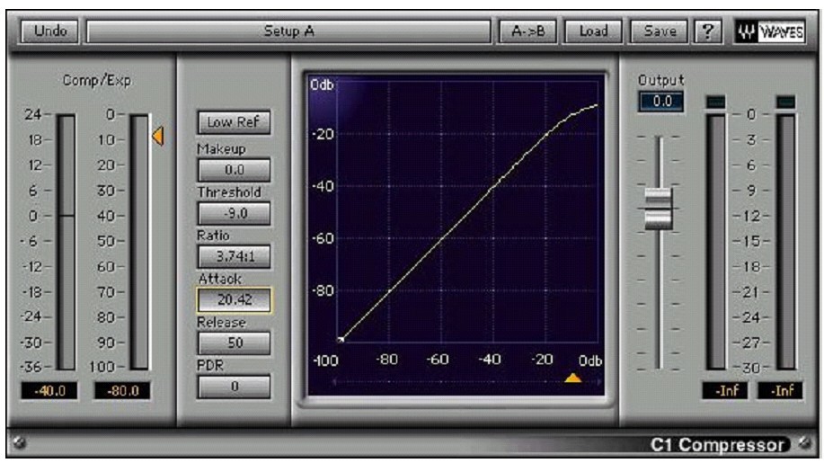Click the orange triangle marker under graph
Viewport: 824px width, 463px height.
pyautogui.click(x=572, y=378)
